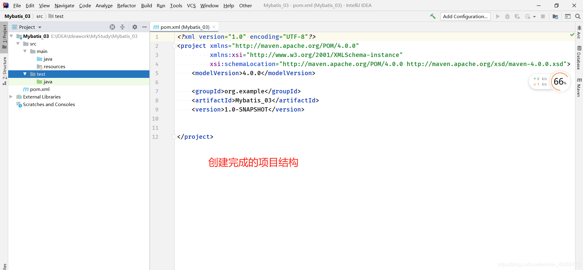
Task: Open the Other menu
Action: pos(245,5)
